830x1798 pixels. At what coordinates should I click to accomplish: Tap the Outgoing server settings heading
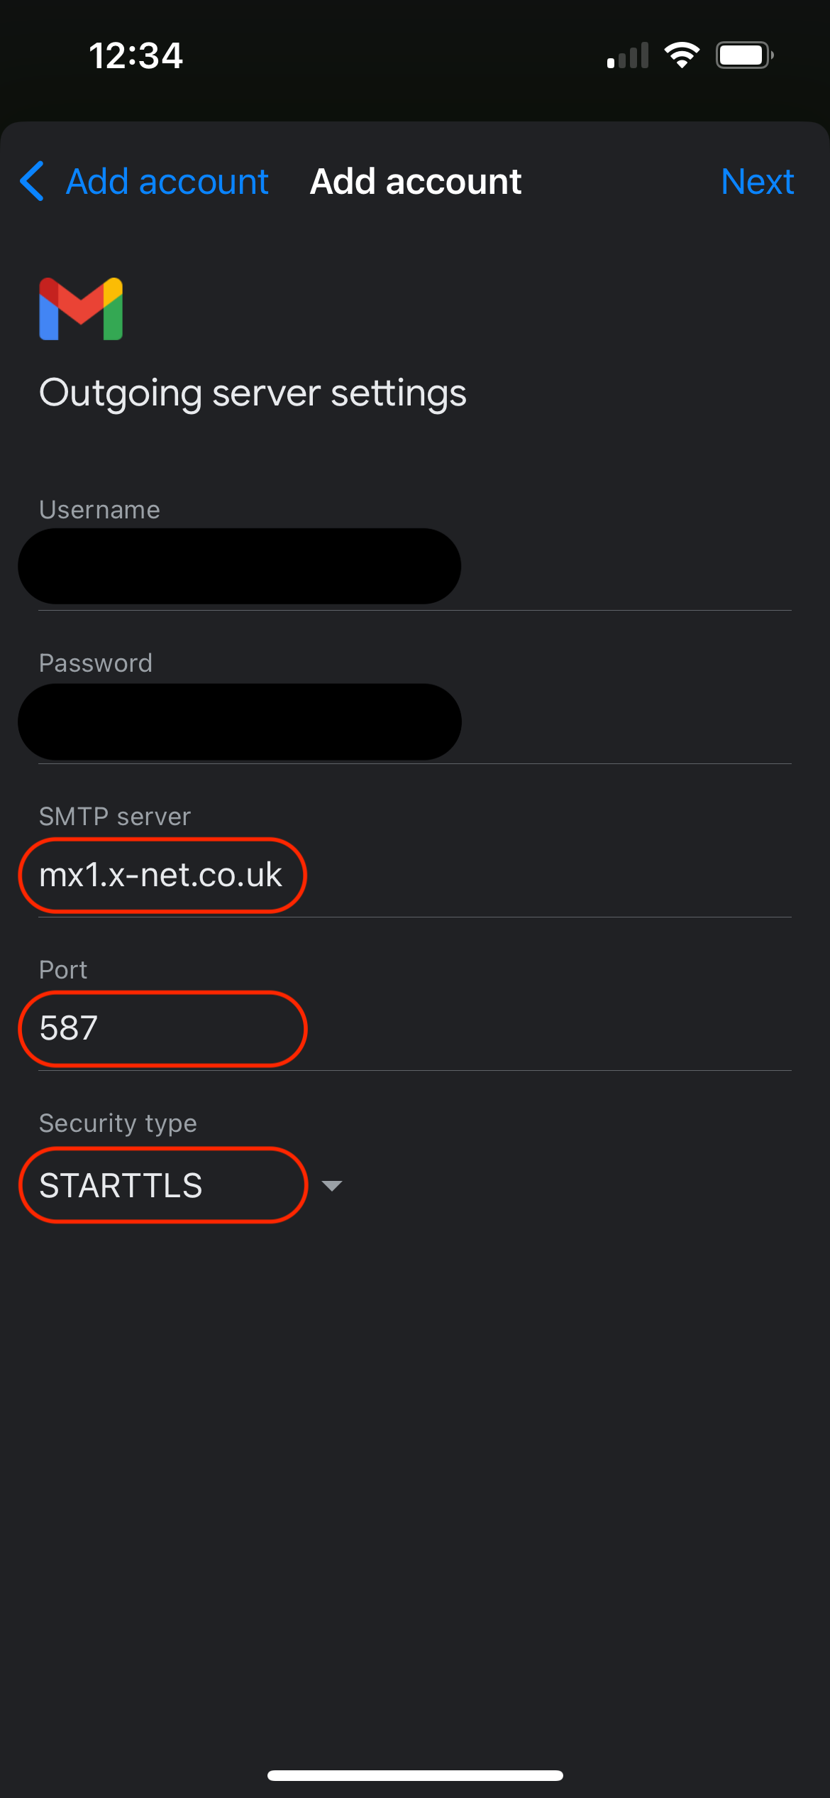pyautogui.click(x=253, y=392)
